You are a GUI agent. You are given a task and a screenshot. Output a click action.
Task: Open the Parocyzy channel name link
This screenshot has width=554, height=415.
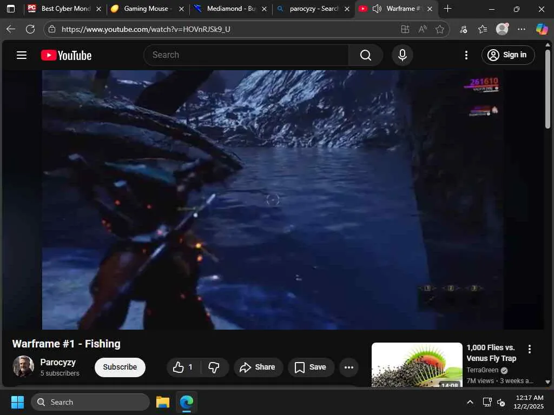tap(58, 363)
